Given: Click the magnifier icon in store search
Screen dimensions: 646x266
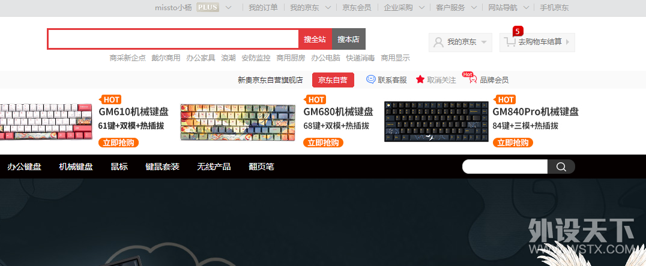Looking at the screenshot, I should pyautogui.click(x=561, y=167).
